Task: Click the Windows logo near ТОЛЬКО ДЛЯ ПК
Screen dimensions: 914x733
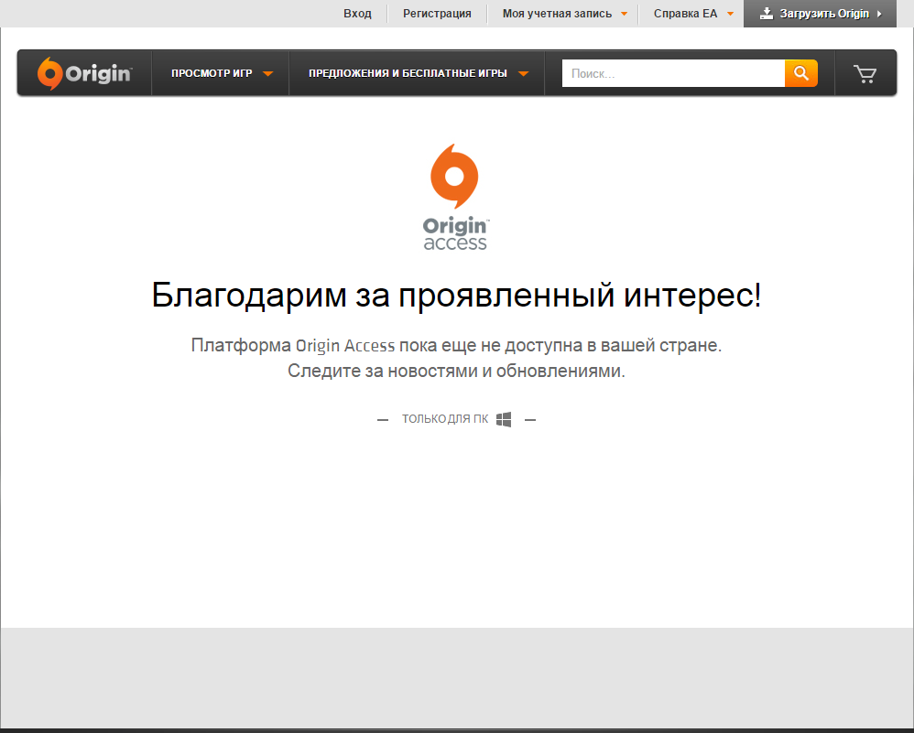Action: 504,419
